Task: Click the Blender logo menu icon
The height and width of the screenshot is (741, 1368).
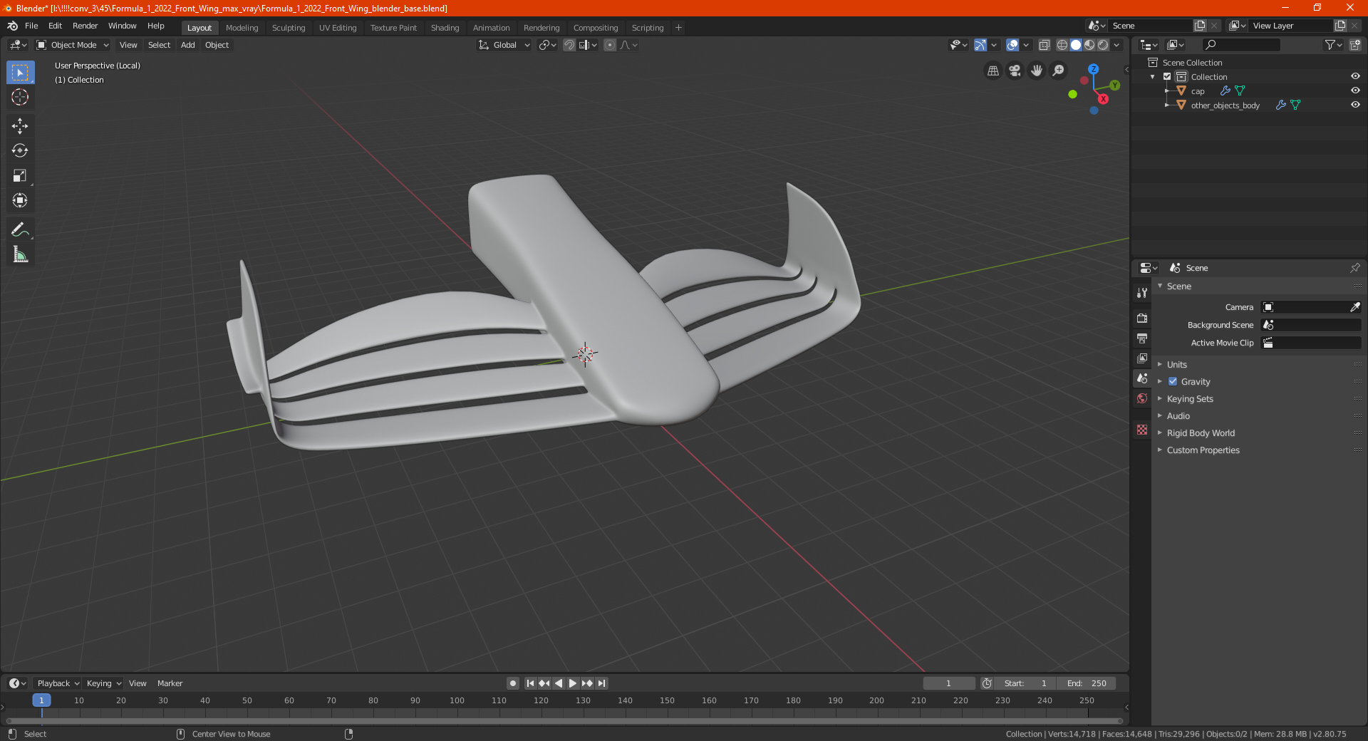Action: [12, 26]
